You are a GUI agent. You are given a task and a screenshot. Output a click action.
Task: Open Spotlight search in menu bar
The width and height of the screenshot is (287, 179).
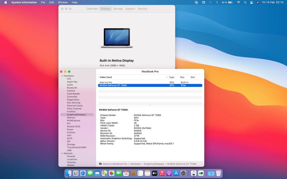click(x=245, y=2)
